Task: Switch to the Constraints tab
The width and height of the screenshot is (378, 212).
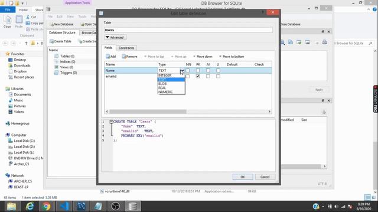Action: click(126, 48)
